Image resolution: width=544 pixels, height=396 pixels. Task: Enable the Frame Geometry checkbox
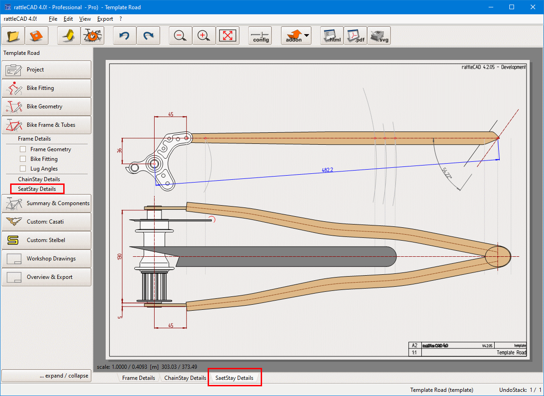point(23,149)
